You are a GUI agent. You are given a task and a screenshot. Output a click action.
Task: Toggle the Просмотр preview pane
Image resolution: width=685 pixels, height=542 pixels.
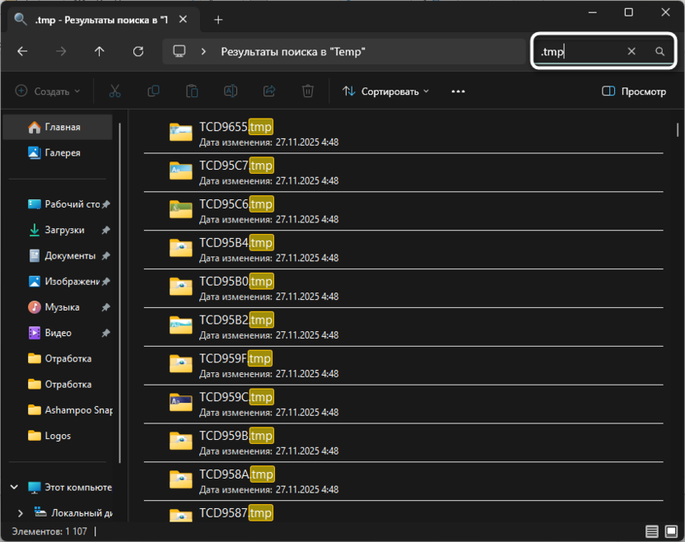634,91
